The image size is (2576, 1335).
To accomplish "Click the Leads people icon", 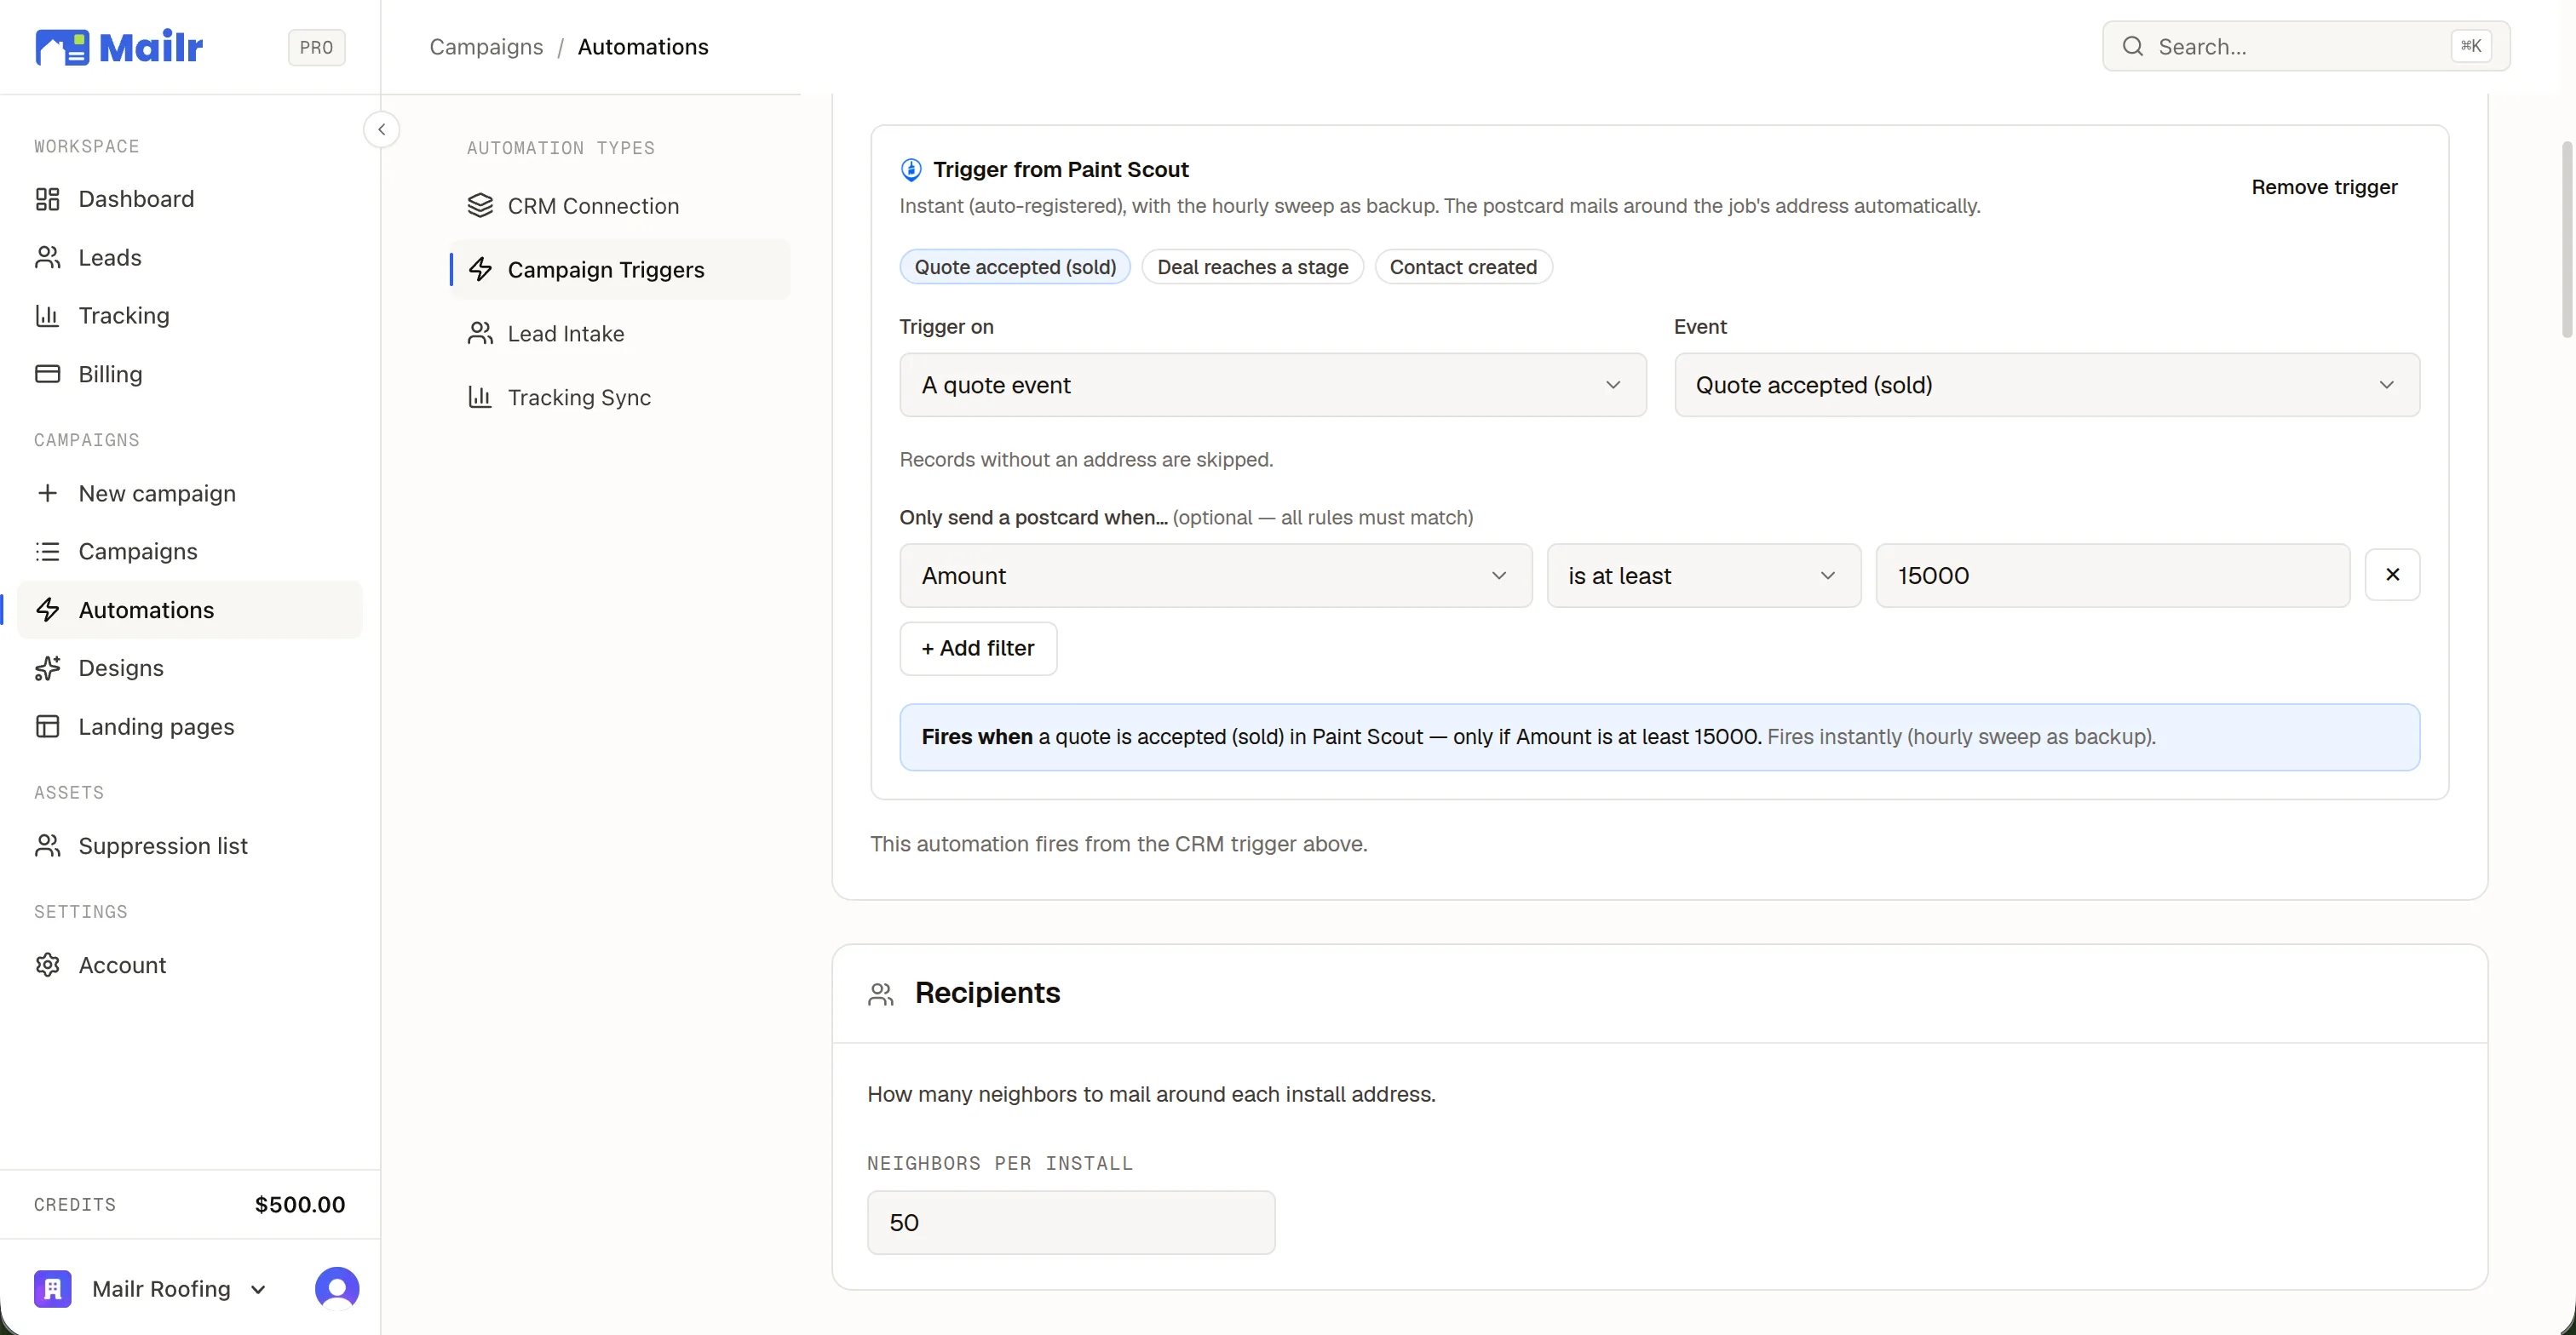I will point(47,258).
